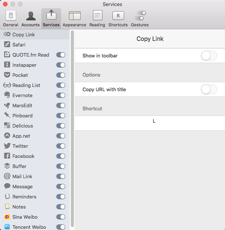Click the App.net icon
225x230 pixels.
tap(7, 136)
